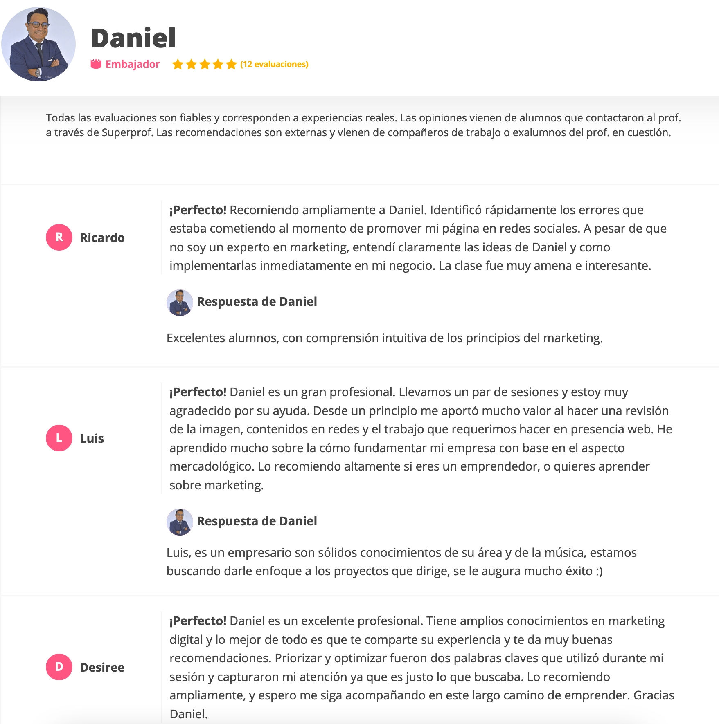Click Daniel's large profile photo
Screen dimensions: 719x724
(x=38, y=44)
